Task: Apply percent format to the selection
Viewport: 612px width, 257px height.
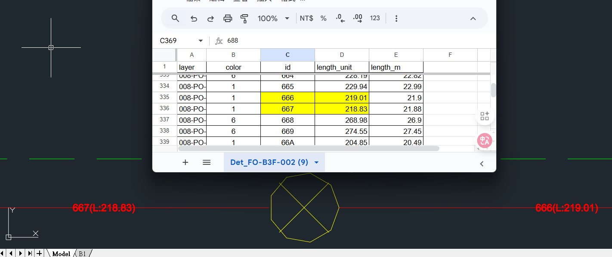Action: (x=323, y=19)
